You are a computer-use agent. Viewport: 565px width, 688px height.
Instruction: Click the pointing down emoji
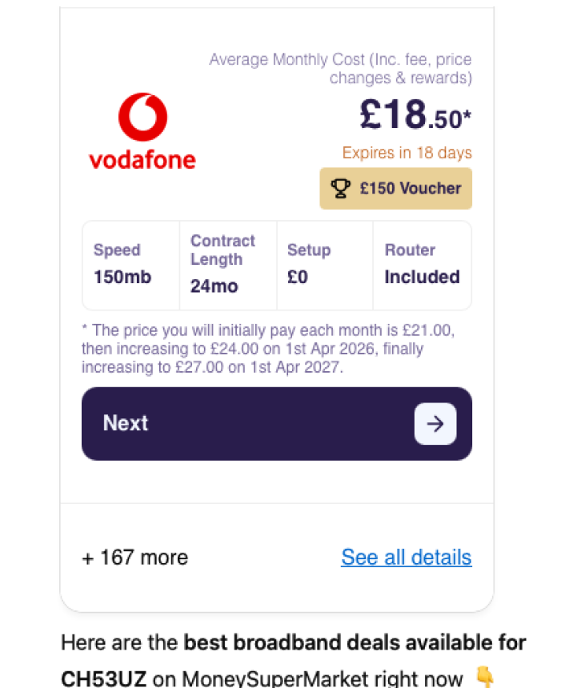[x=485, y=678]
